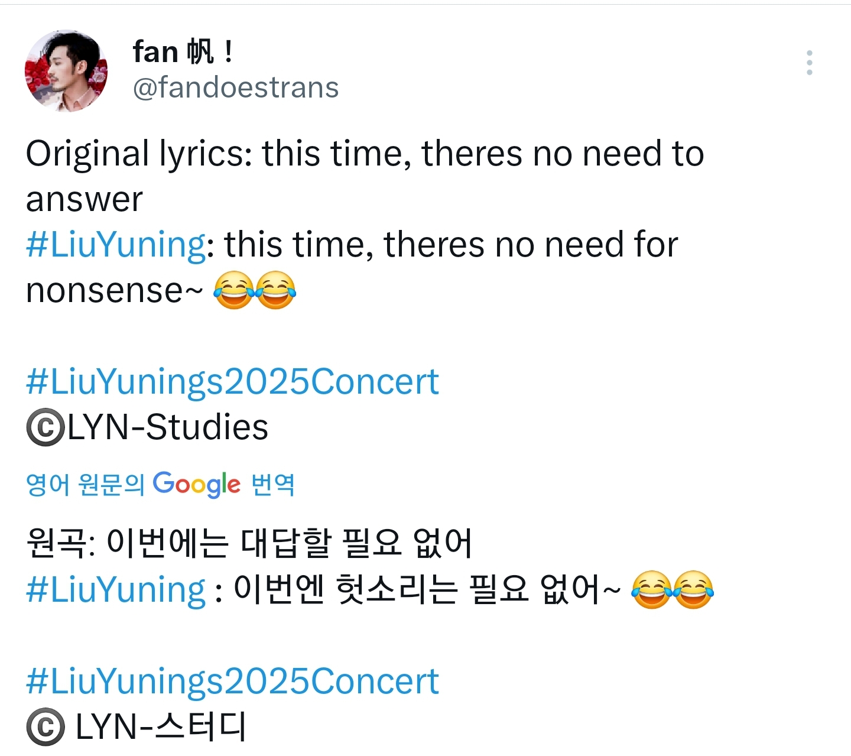The width and height of the screenshot is (851, 756).
Task: Click the LYN-Studies credit text
Action: pyautogui.click(x=168, y=427)
